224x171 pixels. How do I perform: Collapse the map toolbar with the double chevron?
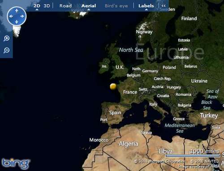click(164, 6)
